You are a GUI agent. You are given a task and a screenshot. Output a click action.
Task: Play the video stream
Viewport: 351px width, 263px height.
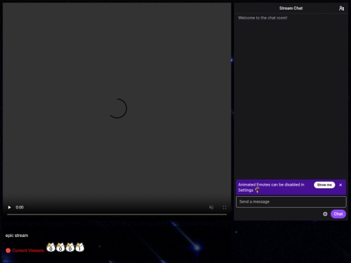tap(9, 207)
